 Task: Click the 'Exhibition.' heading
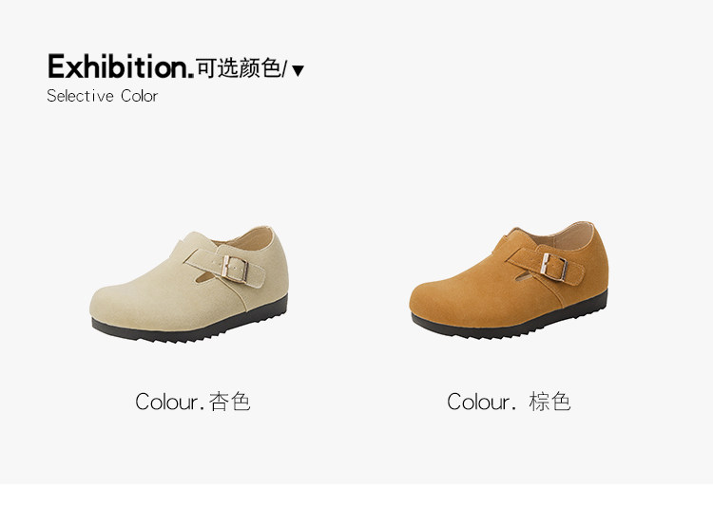pos(121,66)
